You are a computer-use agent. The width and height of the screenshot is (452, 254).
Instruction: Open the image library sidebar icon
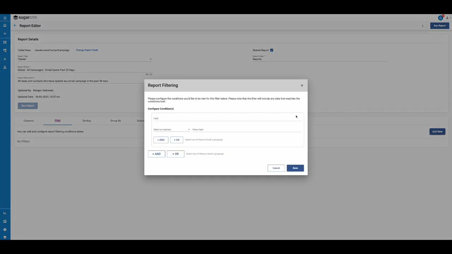[x=5, y=221]
